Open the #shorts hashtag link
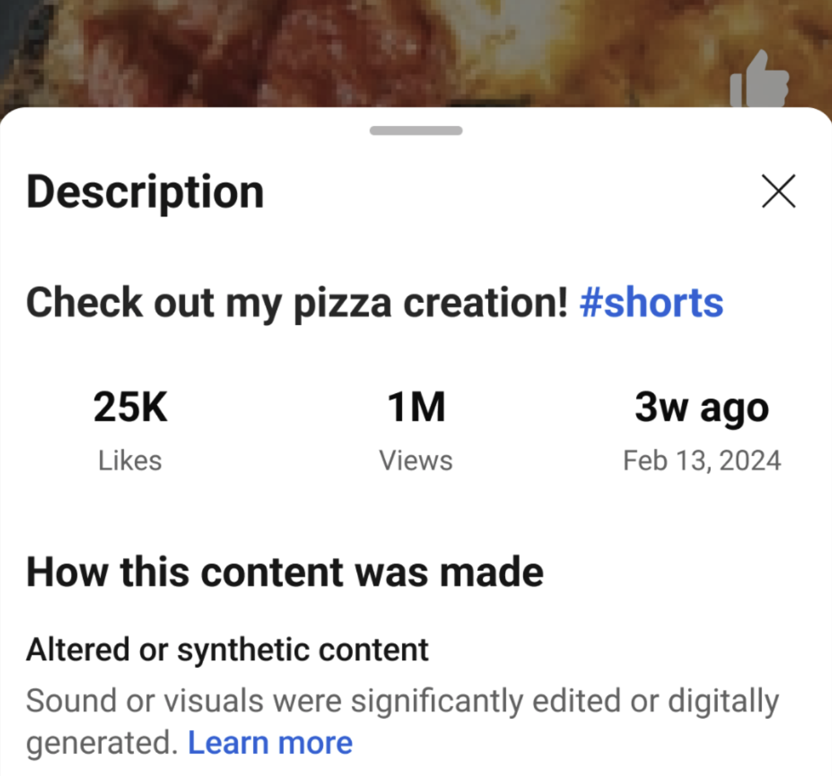Viewport: 832px width, 776px height. [x=651, y=303]
